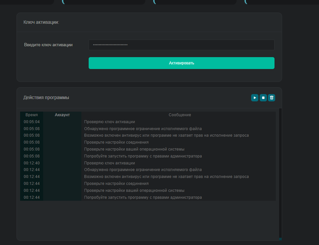Click the 'Введите ключ активации' label
The image size is (319, 245).
click(48, 45)
